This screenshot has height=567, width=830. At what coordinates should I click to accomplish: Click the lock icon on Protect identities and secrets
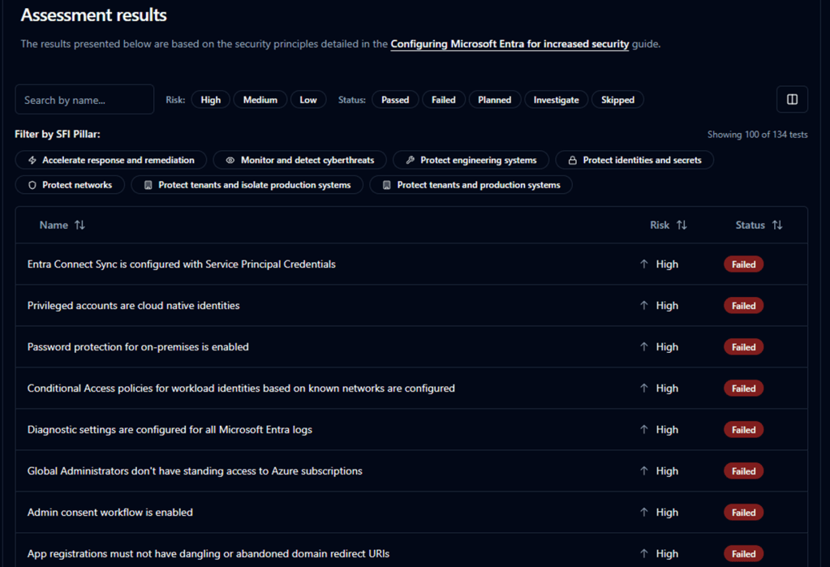click(x=572, y=161)
